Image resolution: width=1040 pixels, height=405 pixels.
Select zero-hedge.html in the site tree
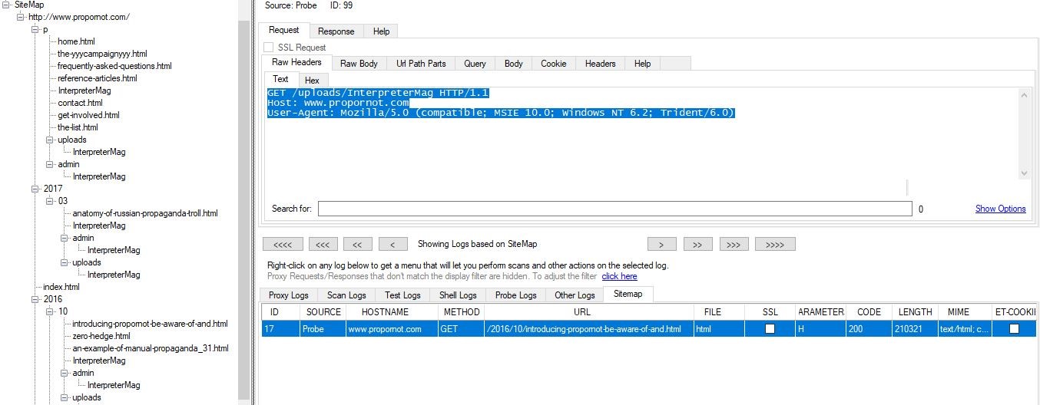[x=101, y=336]
